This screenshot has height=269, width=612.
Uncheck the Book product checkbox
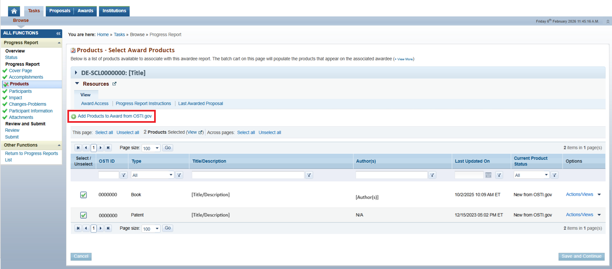point(84,195)
